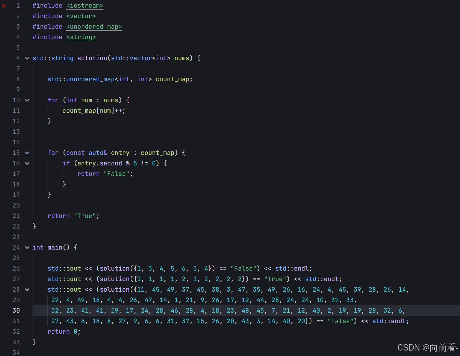This screenshot has height=356, width=460.
Task: Collapse the if block fold arrow on line 16
Action: 27,163
